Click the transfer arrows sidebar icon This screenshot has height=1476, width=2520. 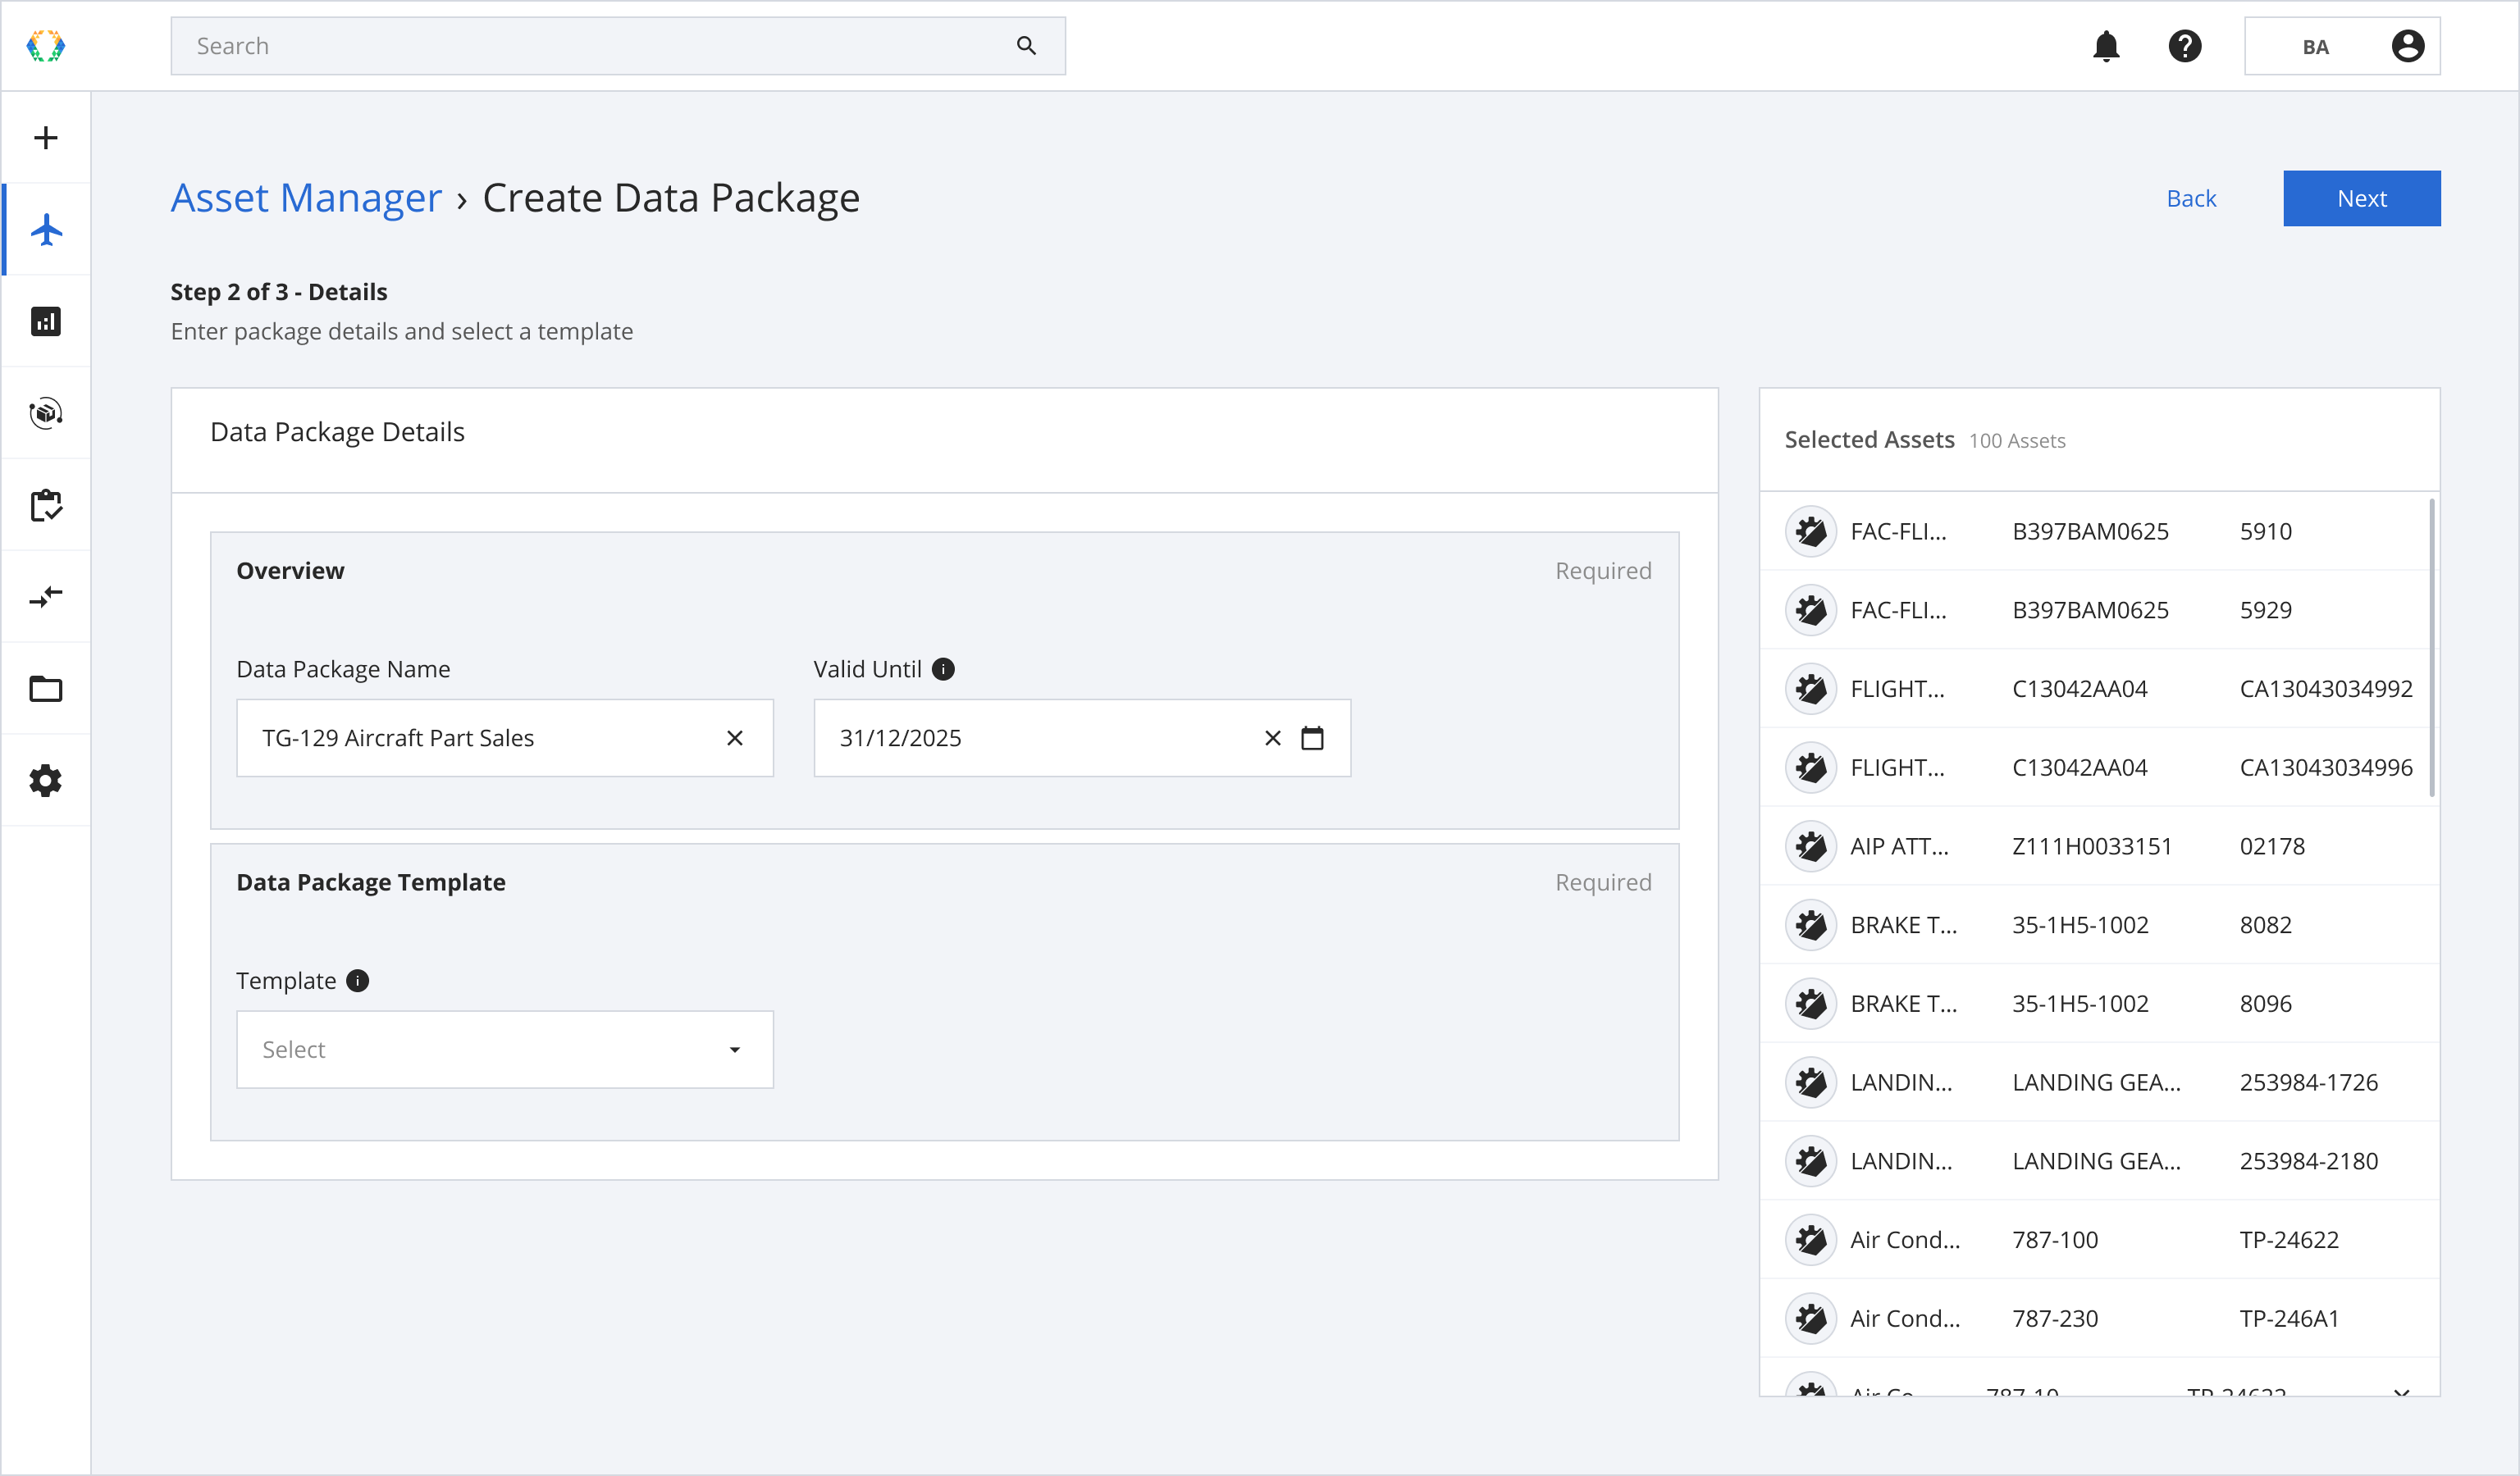click(46, 598)
